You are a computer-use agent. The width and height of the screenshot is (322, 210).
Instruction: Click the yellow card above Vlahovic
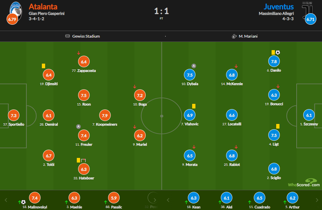click(194, 106)
